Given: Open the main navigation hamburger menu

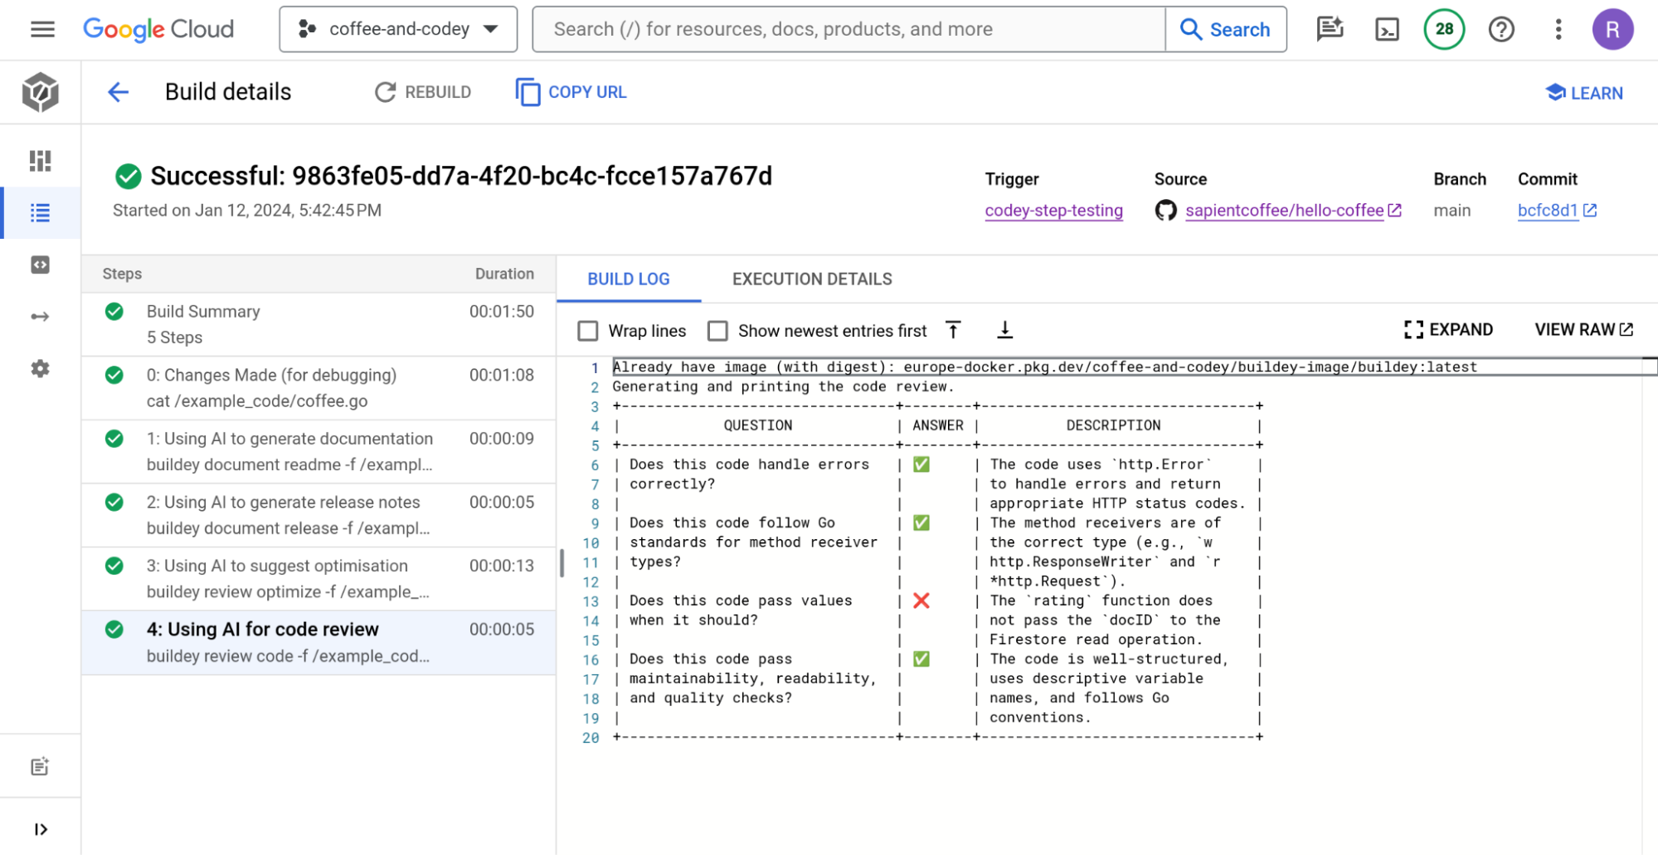Looking at the screenshot, I should click(x=41, y=29).
